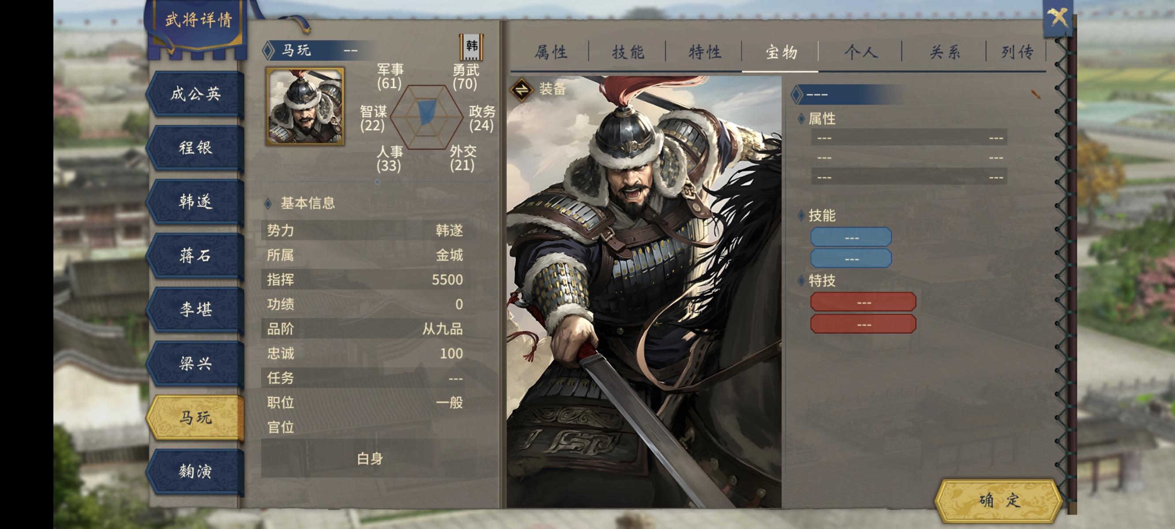This screenshot has width=1175, height=529.
Task: Click the 韩 faction banner icon
Action: tap(471, 47)
